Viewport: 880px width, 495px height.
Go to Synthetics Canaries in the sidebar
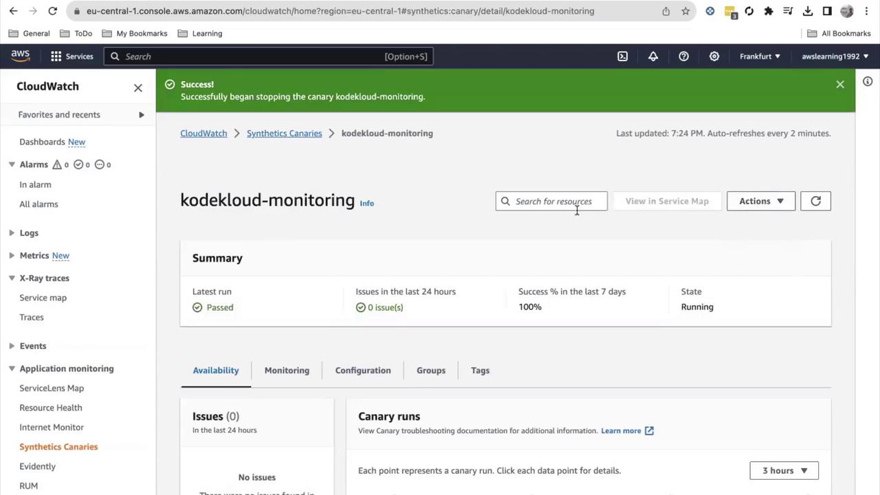click(58, 447)
